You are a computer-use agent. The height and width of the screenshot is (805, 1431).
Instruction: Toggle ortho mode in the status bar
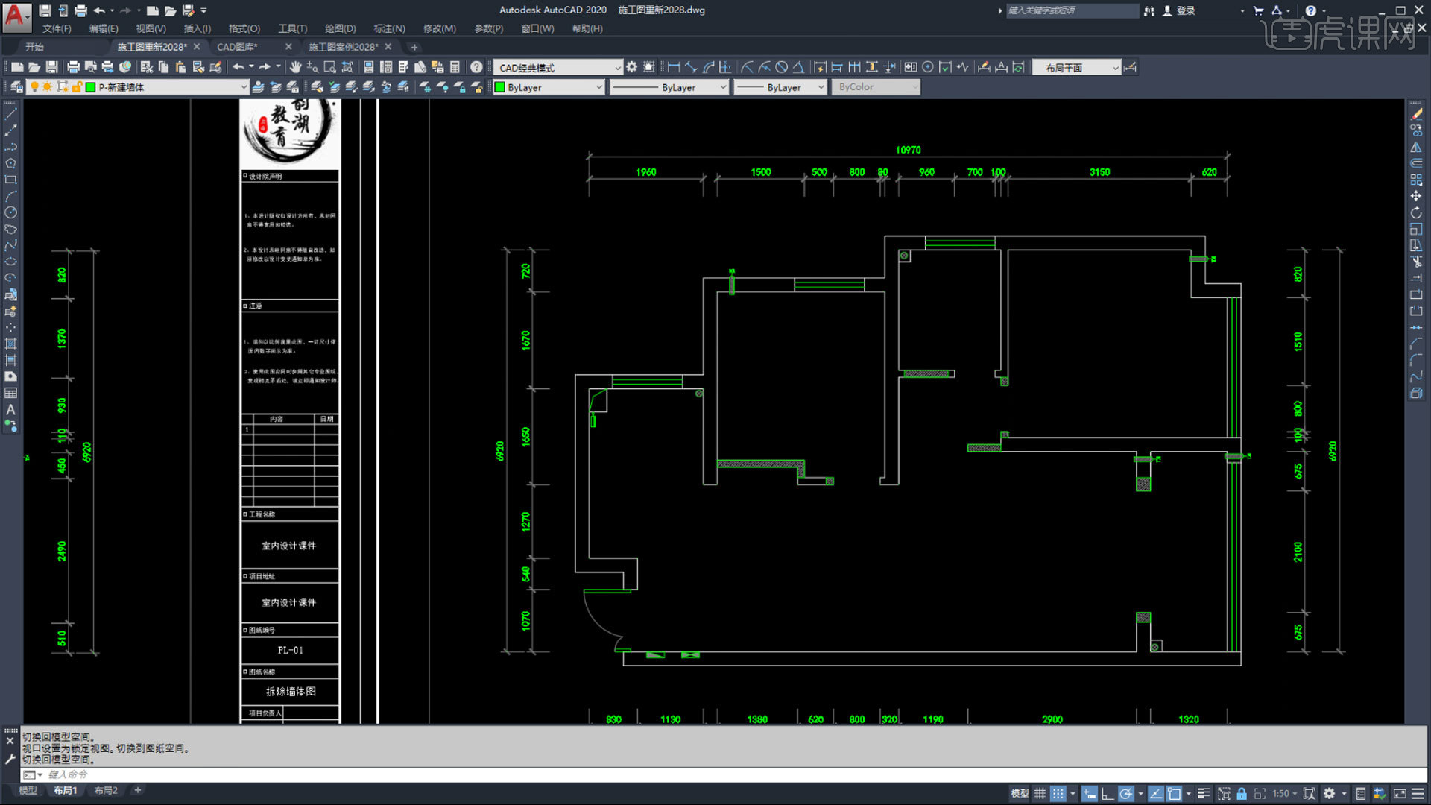pos(1108,794)
